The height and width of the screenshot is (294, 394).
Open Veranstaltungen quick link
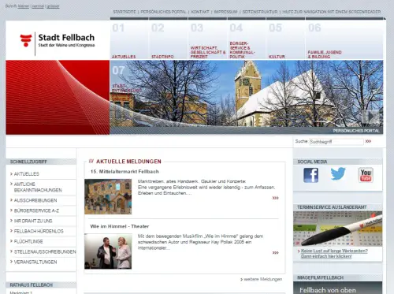(35, 262)
